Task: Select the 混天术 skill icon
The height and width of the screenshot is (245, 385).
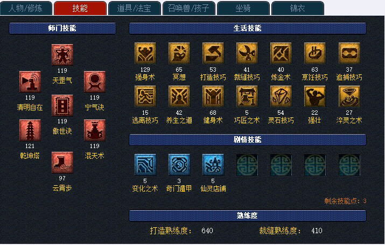Action: pyautogui.click(x=95, y=130)
